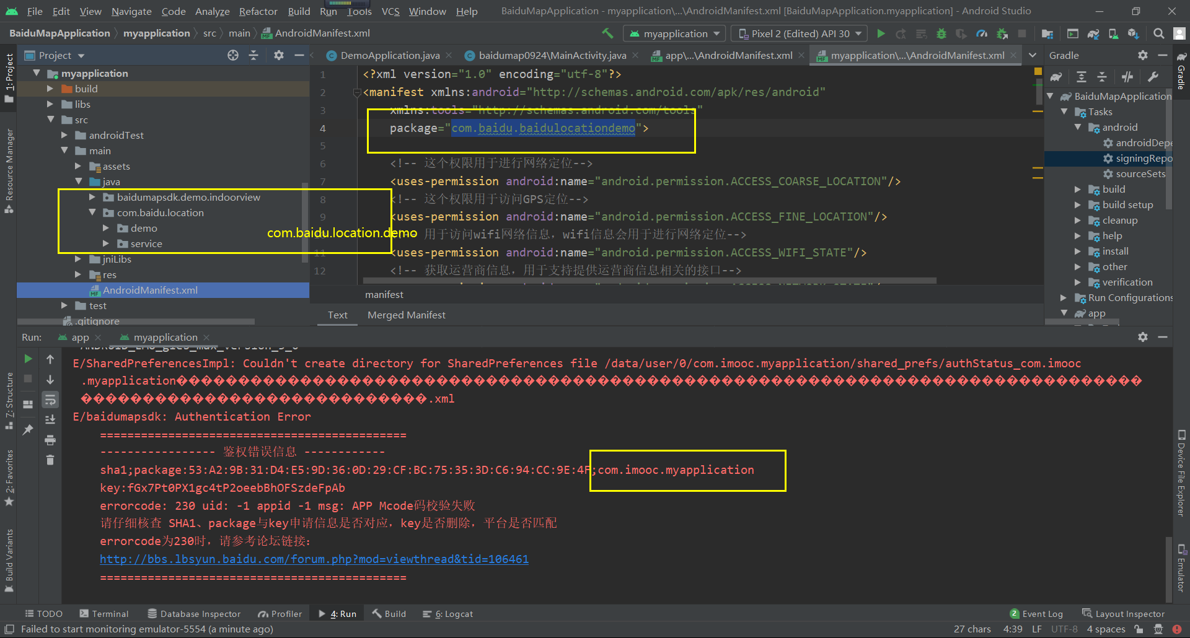The width and height of the screenshot is (1190, 638).
Task: Click the Make Project hammer icon
Action: click(x=607, y=33)
